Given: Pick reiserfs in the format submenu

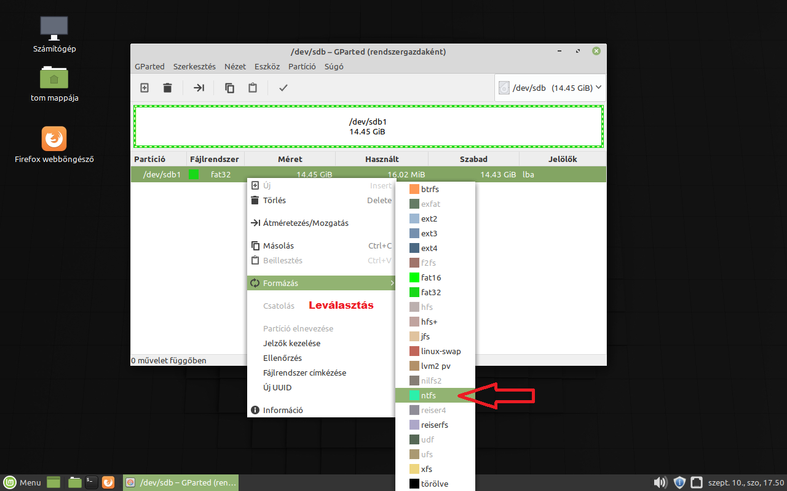Looking at the screenshot, I should tap(435, 425).
